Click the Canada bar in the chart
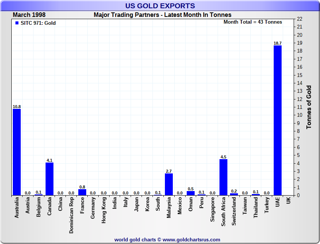Viewport: 320px width, 244px height. tap(49, 179)
